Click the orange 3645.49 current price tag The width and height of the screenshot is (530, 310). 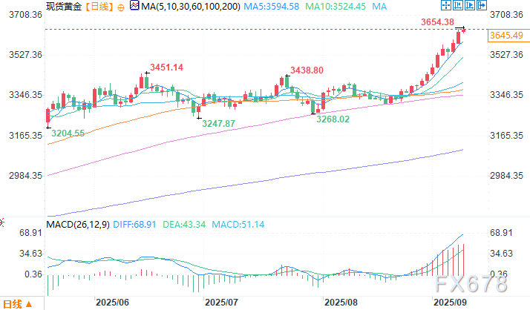[511, 35]
